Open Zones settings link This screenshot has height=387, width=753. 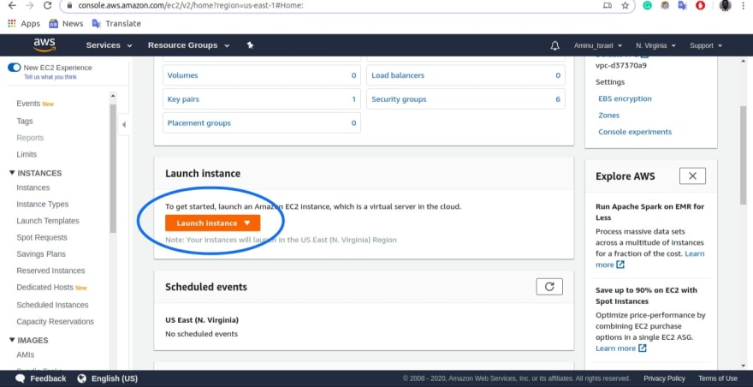(608, 116)
